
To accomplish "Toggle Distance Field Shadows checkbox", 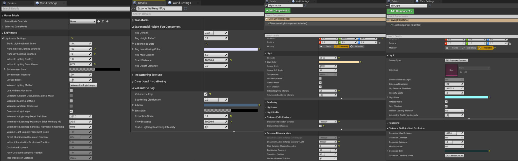I will coord(320,126).
